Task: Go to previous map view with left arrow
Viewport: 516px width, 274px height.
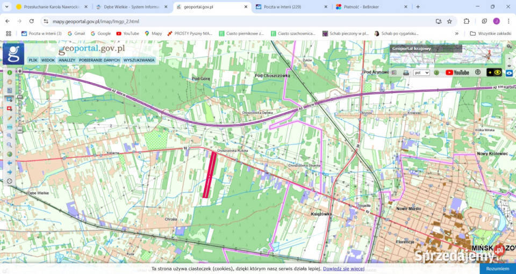Action: (9, 163)
